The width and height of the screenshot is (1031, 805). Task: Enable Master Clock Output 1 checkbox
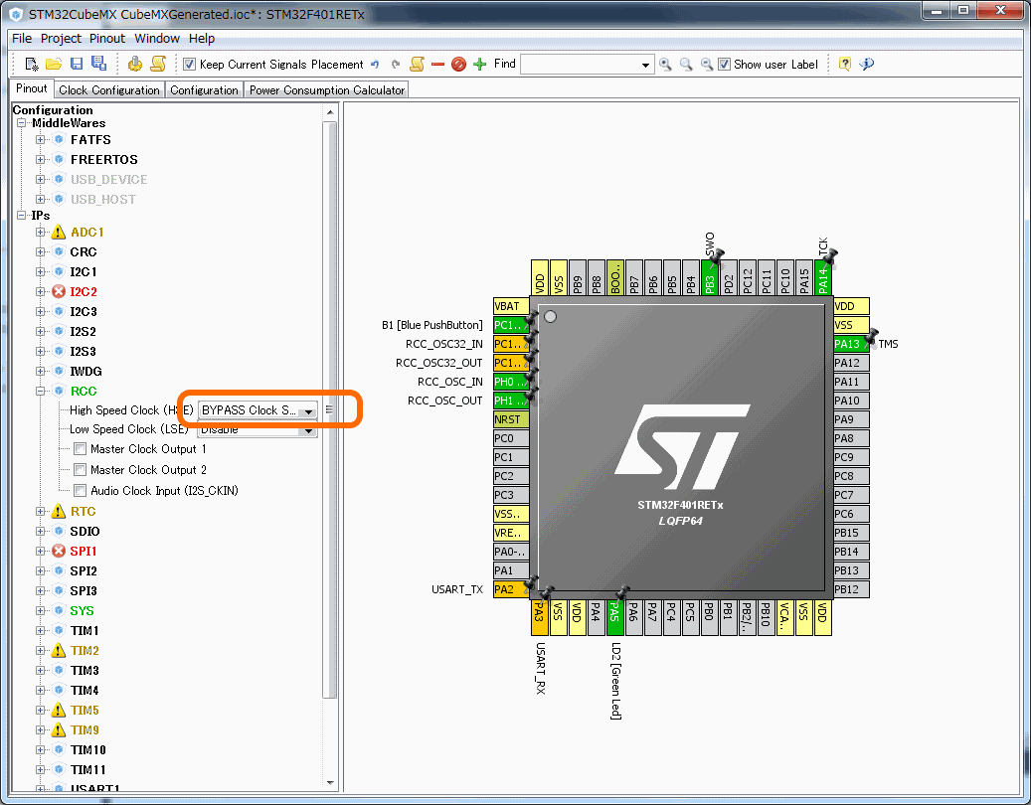(x=81, y=449)
